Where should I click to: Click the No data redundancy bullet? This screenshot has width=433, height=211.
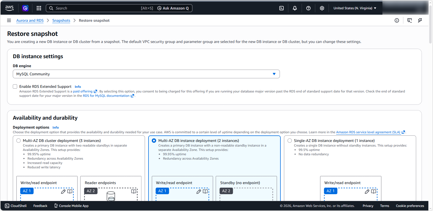tap(314, 154)
